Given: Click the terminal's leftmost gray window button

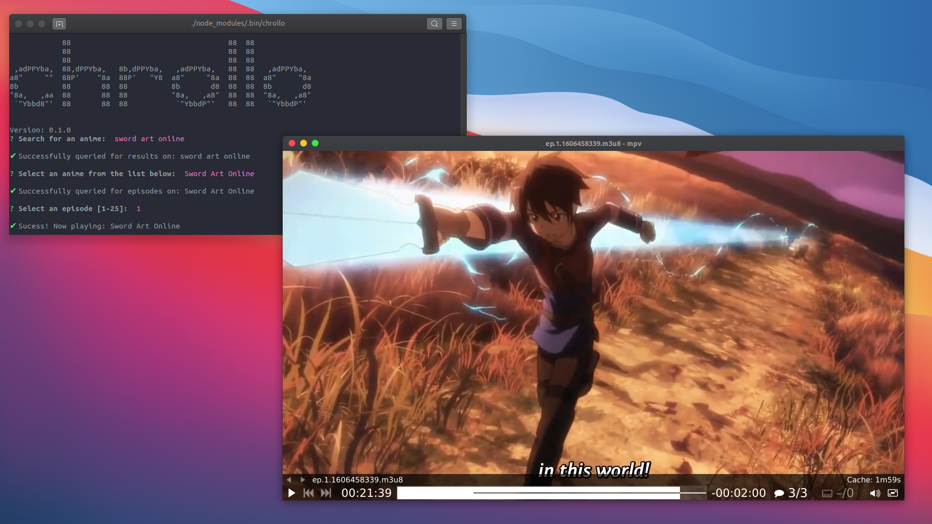Looking at the screenshot, I should click(18, 23).
